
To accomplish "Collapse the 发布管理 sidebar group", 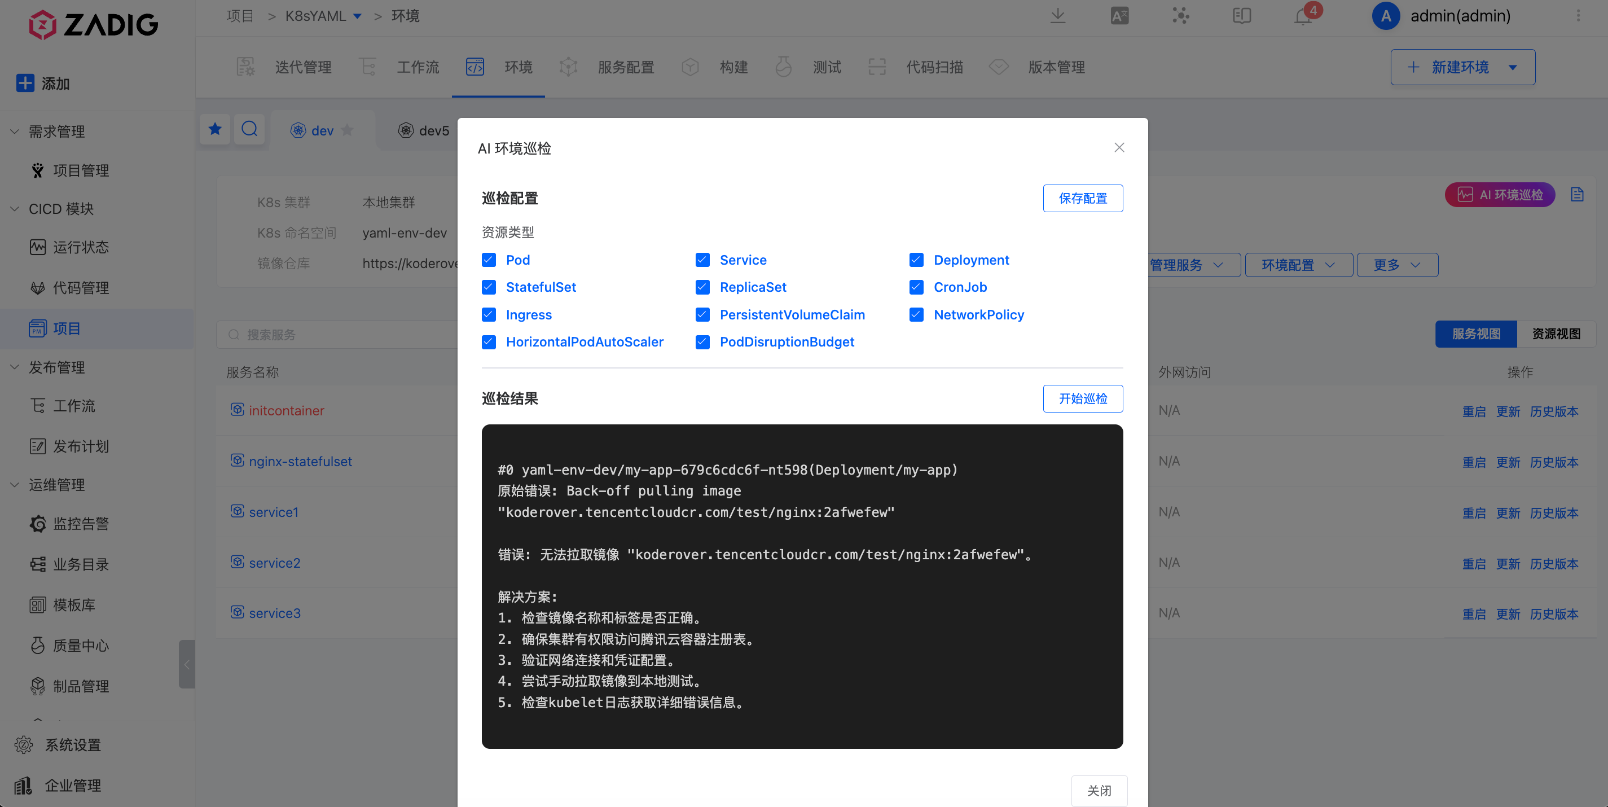I will [15, 367].
